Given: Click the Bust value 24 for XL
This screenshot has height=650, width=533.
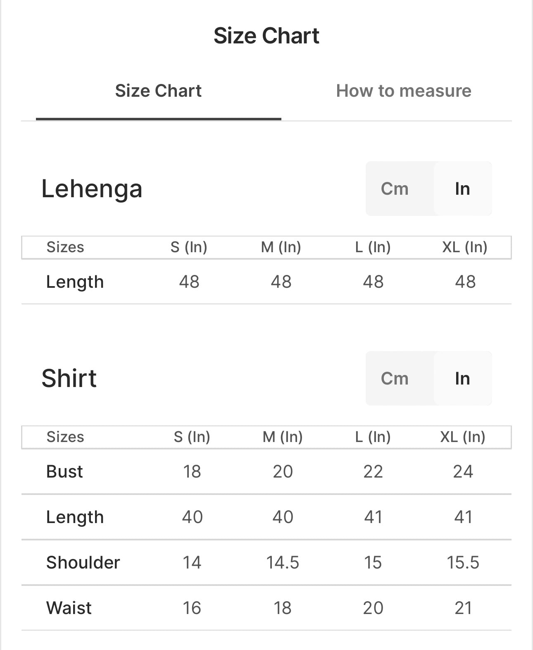Looking at the screenshot, I should tap(463, 472).
